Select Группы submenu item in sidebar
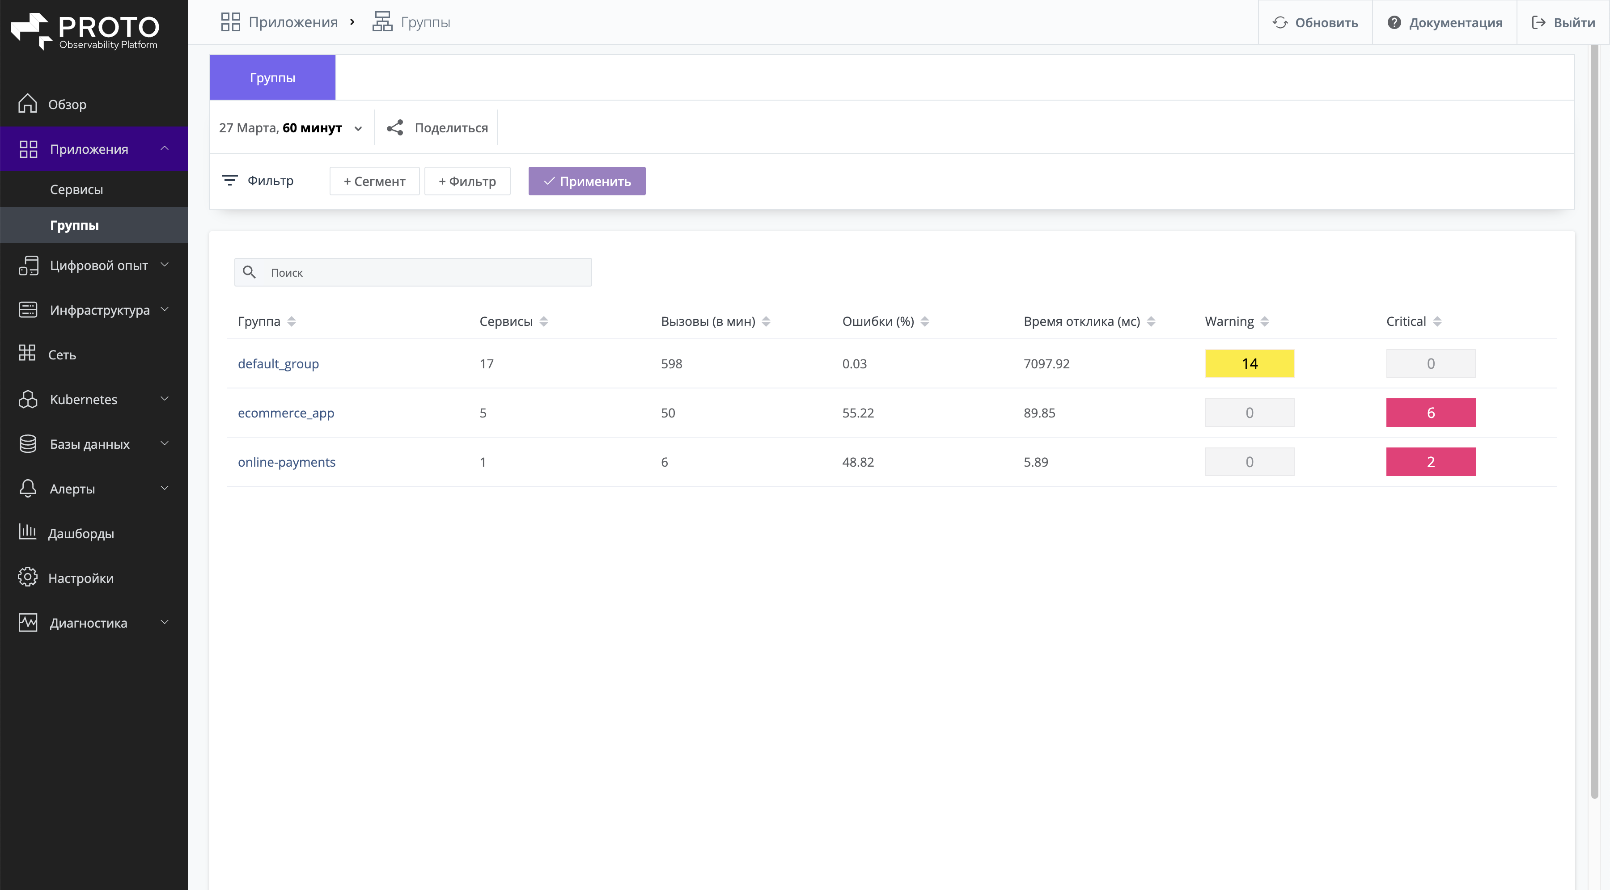Viewport: 1610px width, 890px height. click(94, 225)
